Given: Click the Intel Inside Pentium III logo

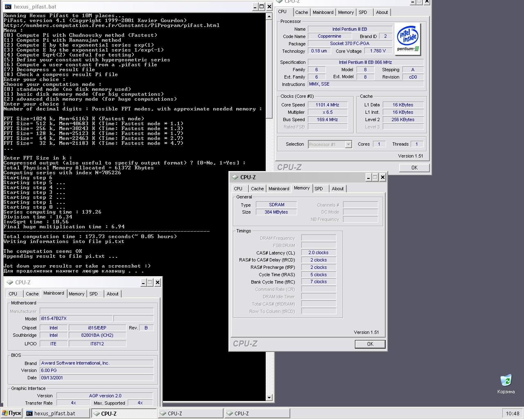Looking at the screenshot, I should click(x=408, y=39).
